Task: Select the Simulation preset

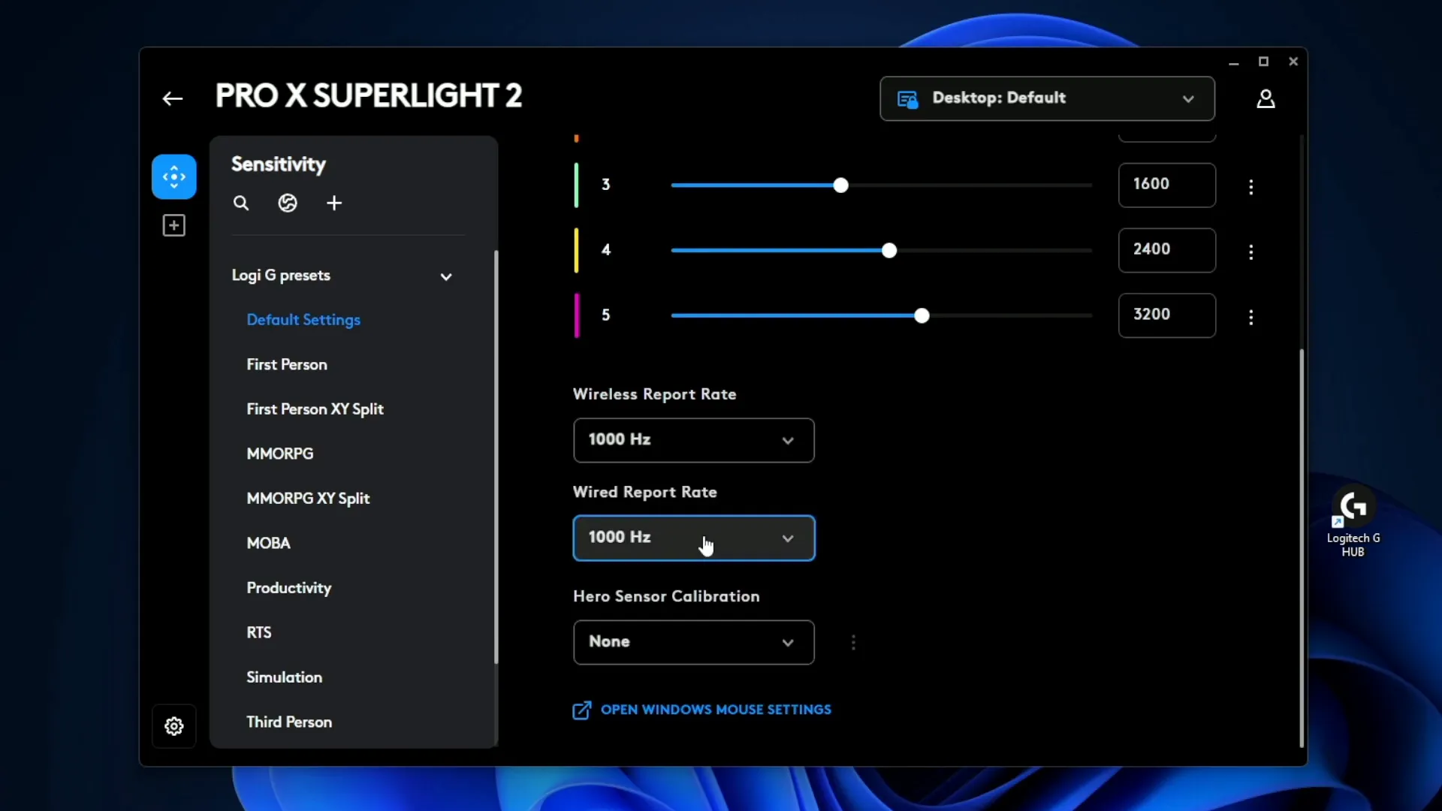Action: [x=285, y=677]
